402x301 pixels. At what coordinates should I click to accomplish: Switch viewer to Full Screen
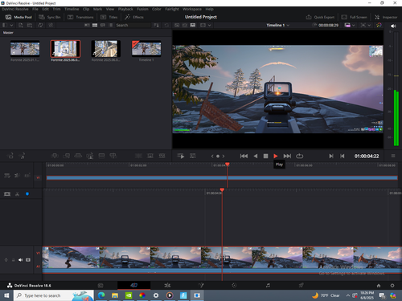tap(354, 17)
